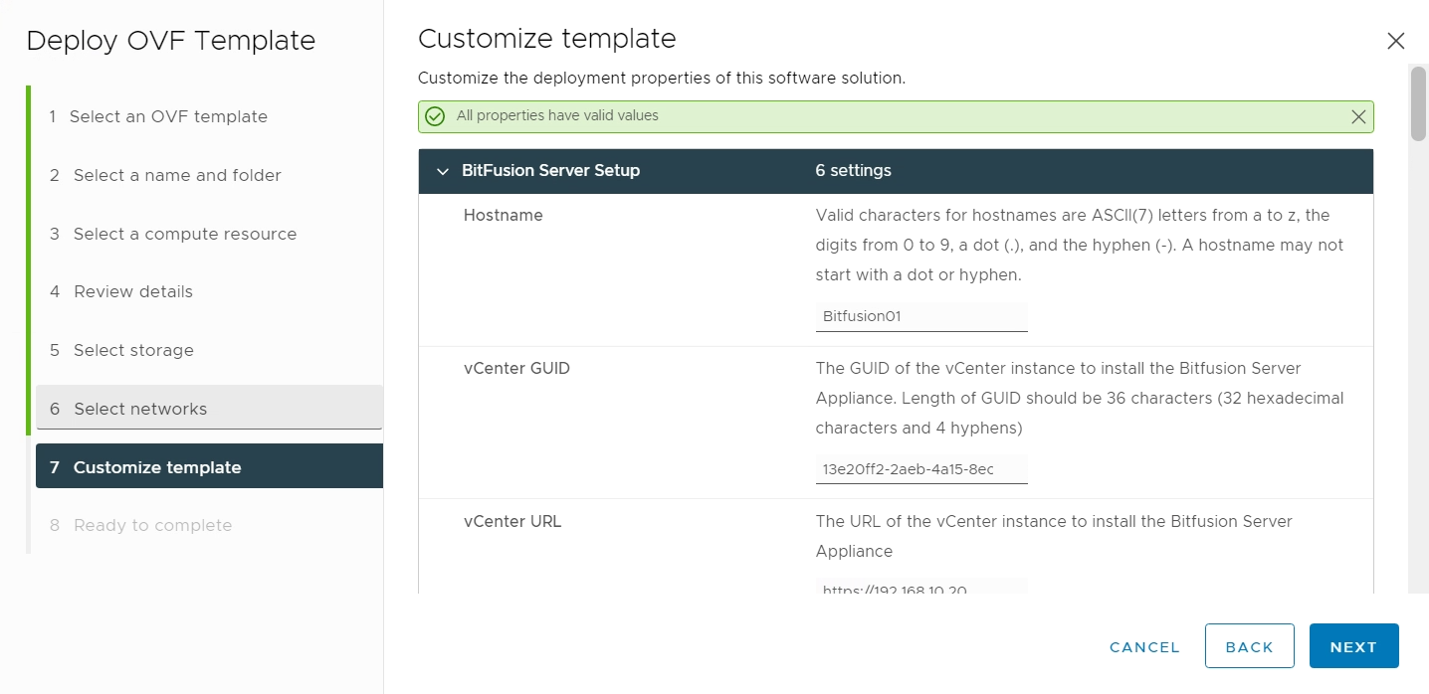The height and width of the screenshot is (694, 1429).
Task: Close the Deploy OVF Template dialog
Action: point(1395,41)
